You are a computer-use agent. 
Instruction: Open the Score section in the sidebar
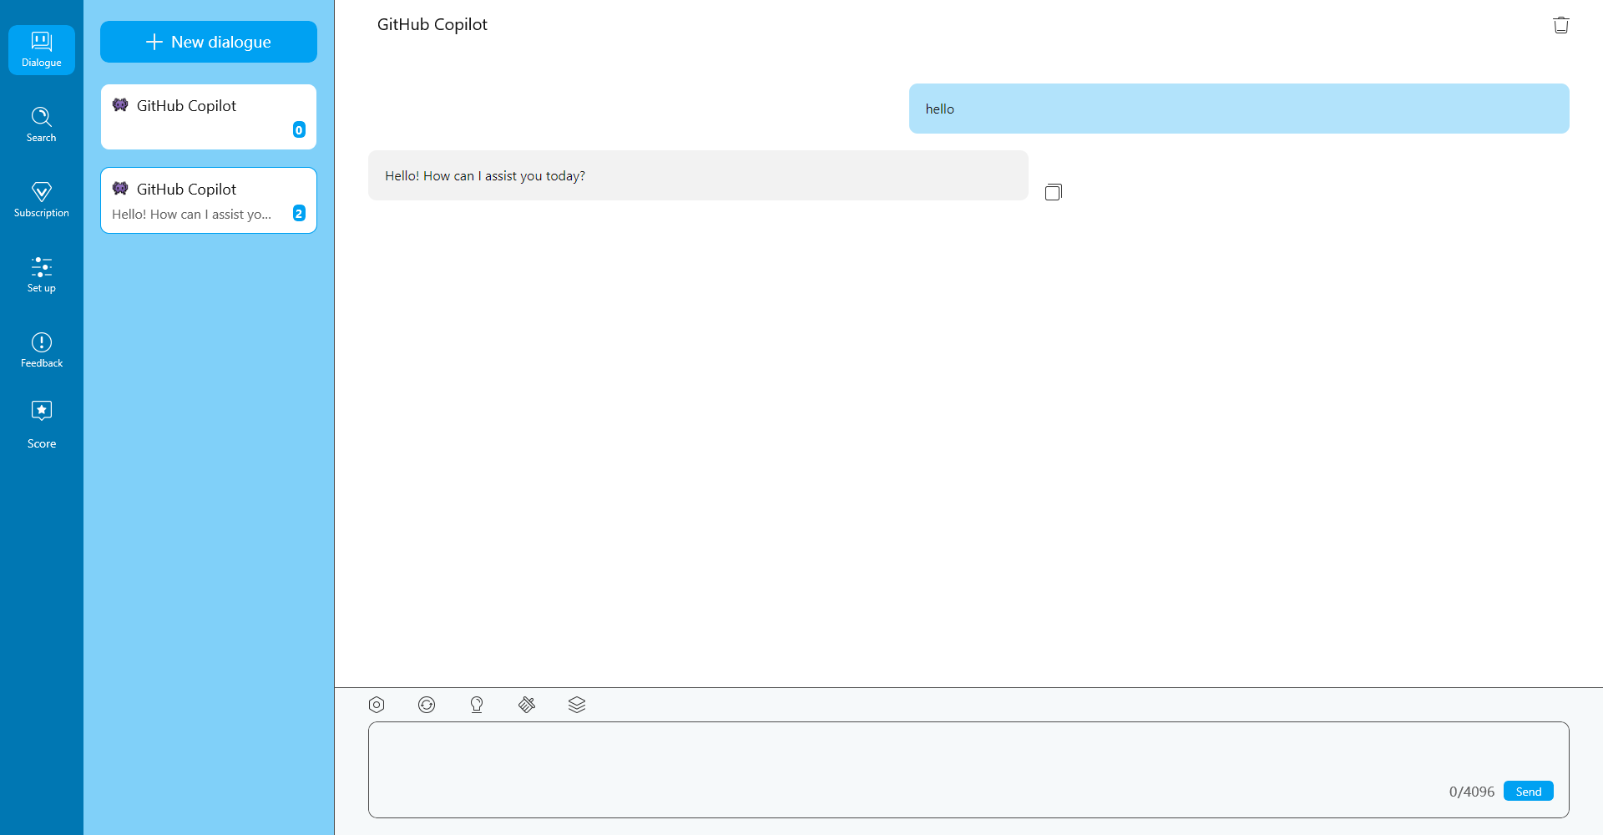coord(42,426)
